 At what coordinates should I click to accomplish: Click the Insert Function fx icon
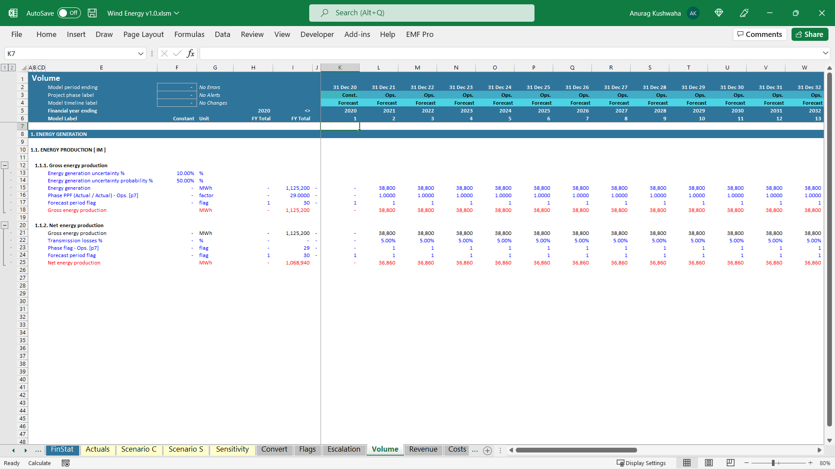[x=190, y=53]
